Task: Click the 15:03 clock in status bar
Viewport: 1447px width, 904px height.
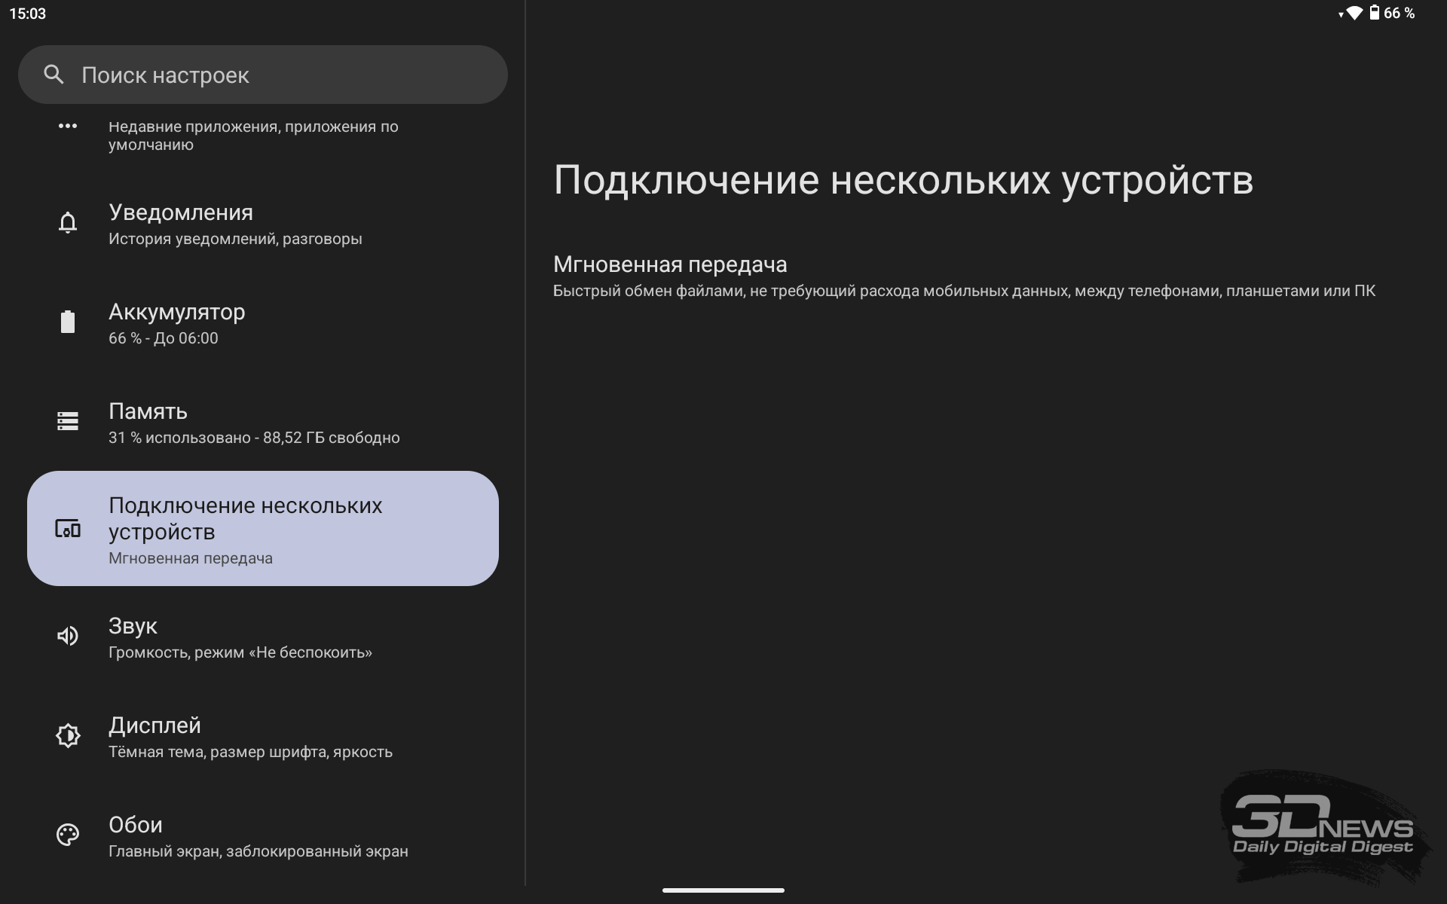Action: coord(28,14)
